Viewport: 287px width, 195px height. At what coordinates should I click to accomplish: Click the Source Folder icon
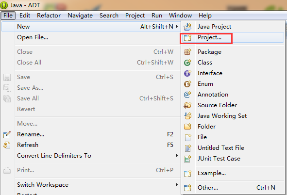(187, 105)
